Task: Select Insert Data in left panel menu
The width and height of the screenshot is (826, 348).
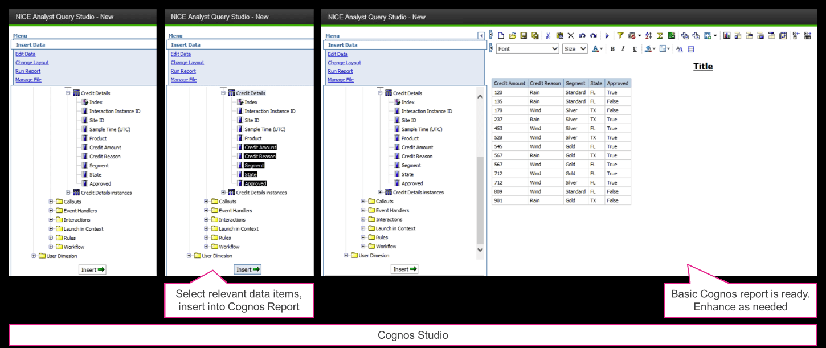Action: [x=30, y=44]
